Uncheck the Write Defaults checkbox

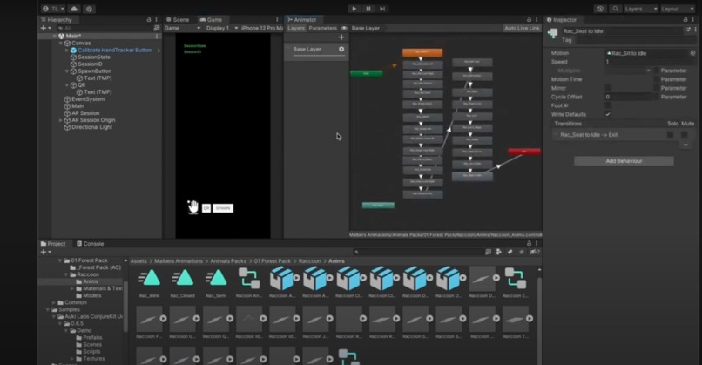(x=608, y=114)
